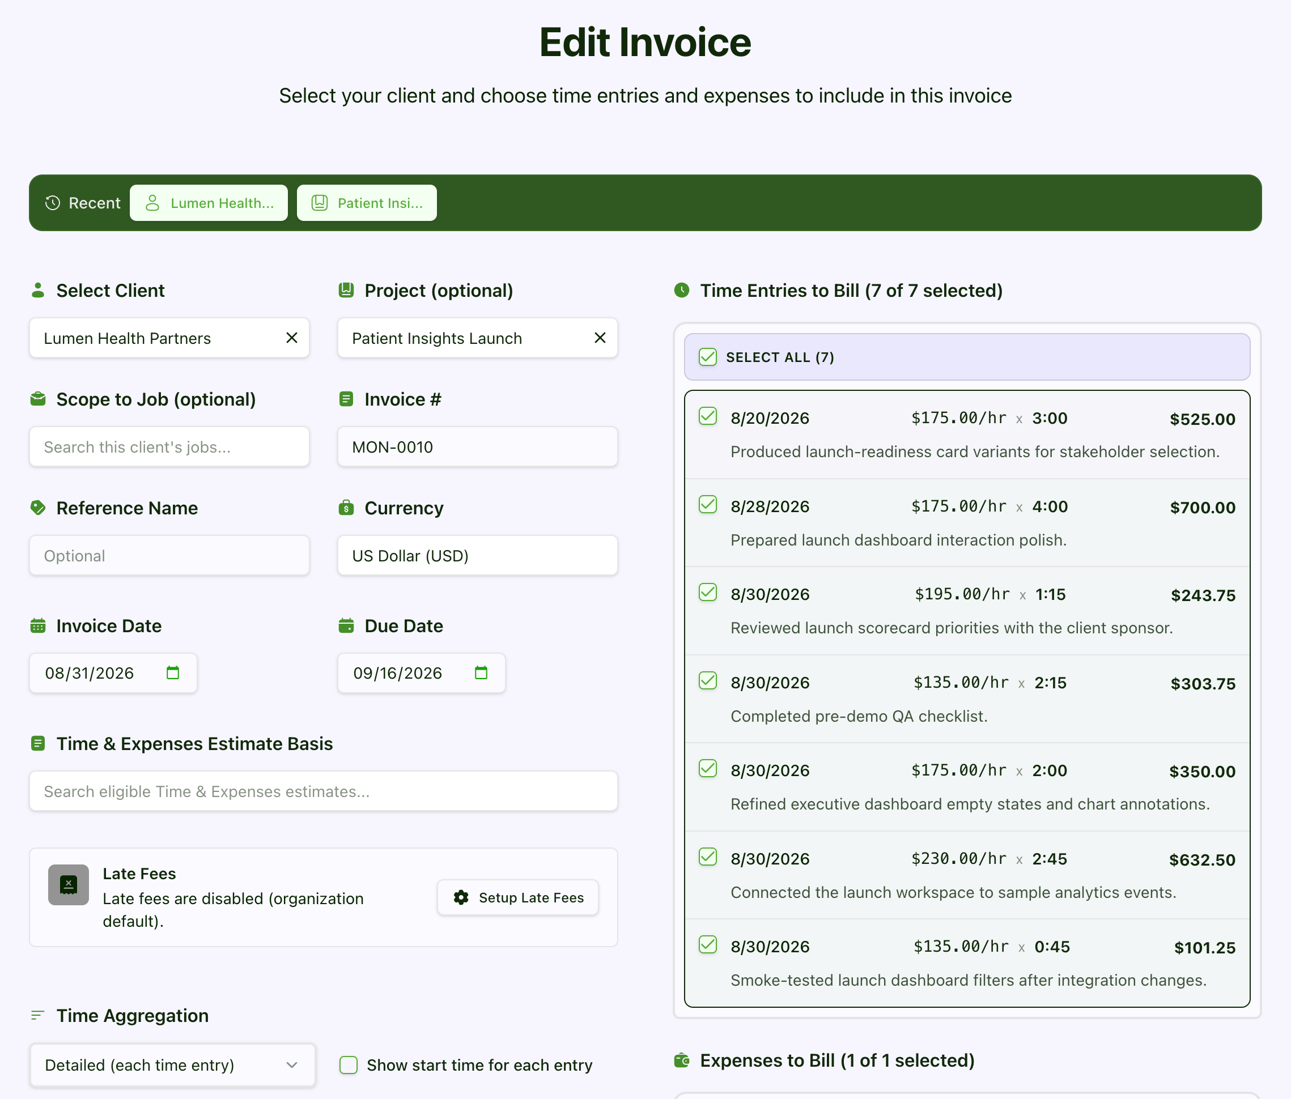Open the Due Date calendar picker
Viewport: 1291px width, 1099px height.
coord(481,673)
